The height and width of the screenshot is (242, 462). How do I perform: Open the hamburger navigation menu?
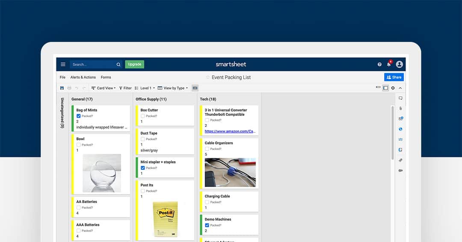63,65
